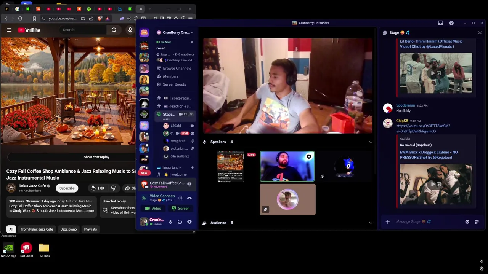The height and width of the screenshot is (274, 488).
Task: Select the Jazz piano chip
Action: pos(69,229)
